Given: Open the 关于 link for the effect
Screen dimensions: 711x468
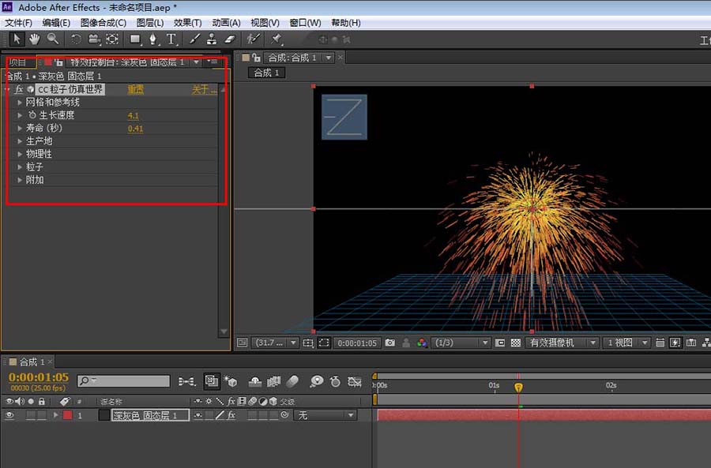Looking at the screenshot, I should click(204, 89).
